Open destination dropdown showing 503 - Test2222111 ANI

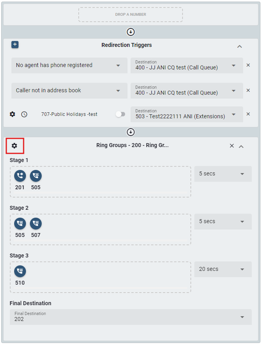pos(187,114)
